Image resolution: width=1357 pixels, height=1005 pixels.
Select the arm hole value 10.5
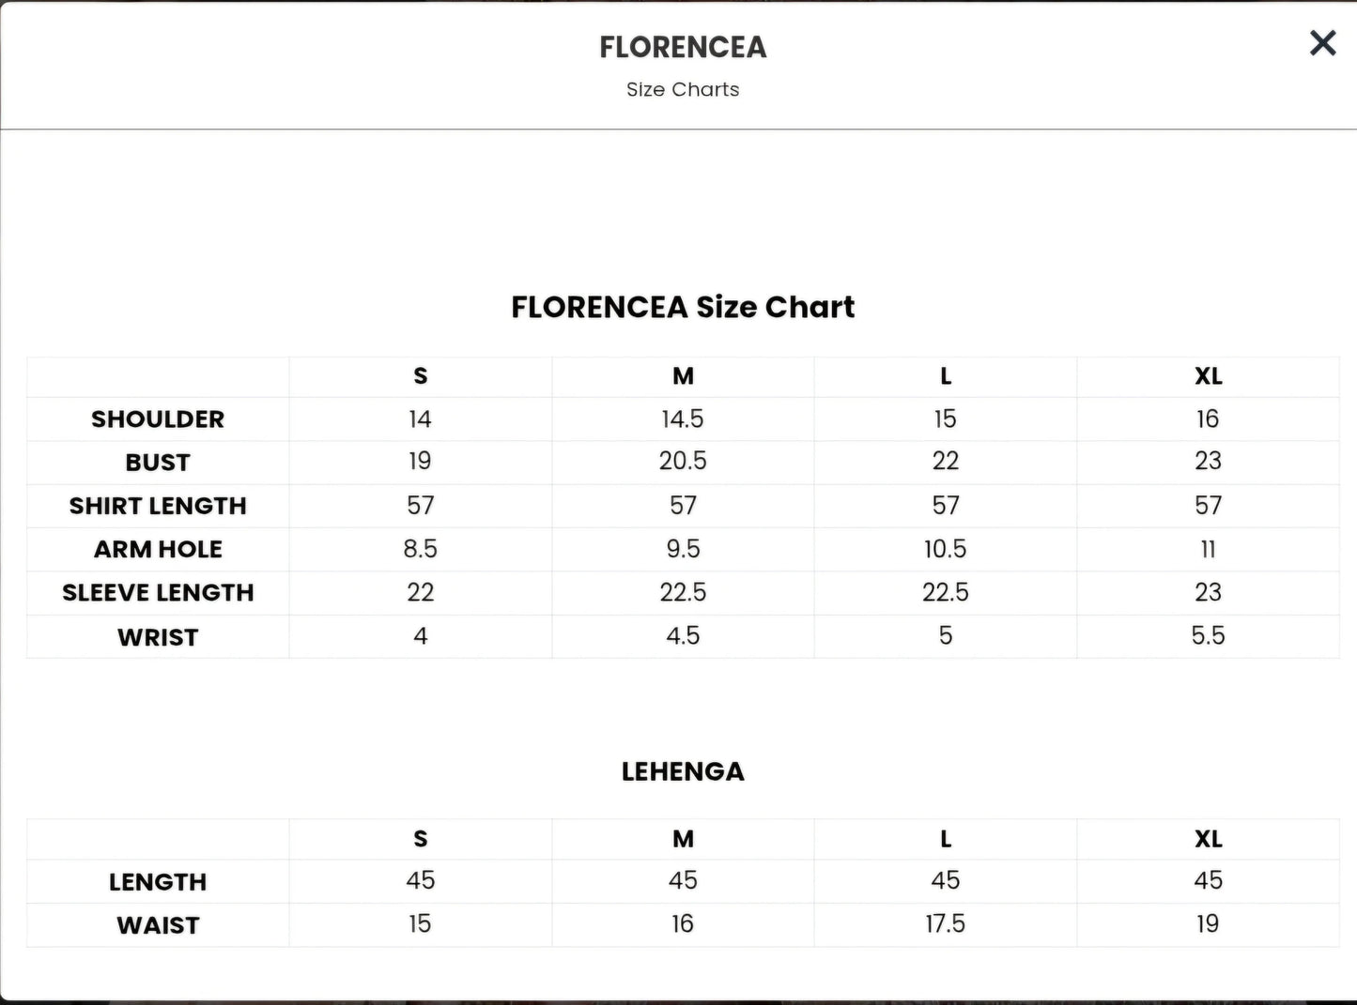click(x=945, y=549)
